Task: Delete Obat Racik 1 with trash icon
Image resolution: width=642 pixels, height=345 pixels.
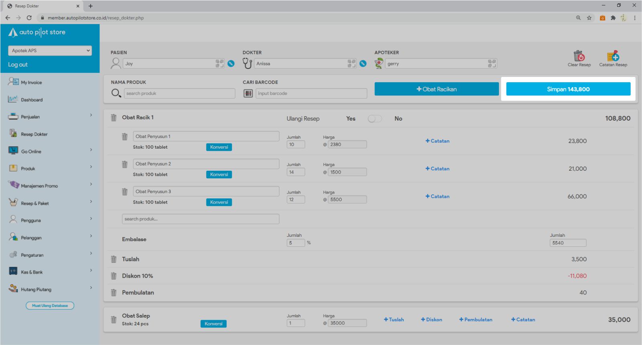Action: point(113,118)
